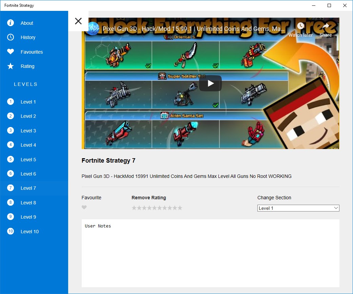Click the Watch later clock icon
The width and height of the screenshot is (353, 294).
[x=300, y=26]
